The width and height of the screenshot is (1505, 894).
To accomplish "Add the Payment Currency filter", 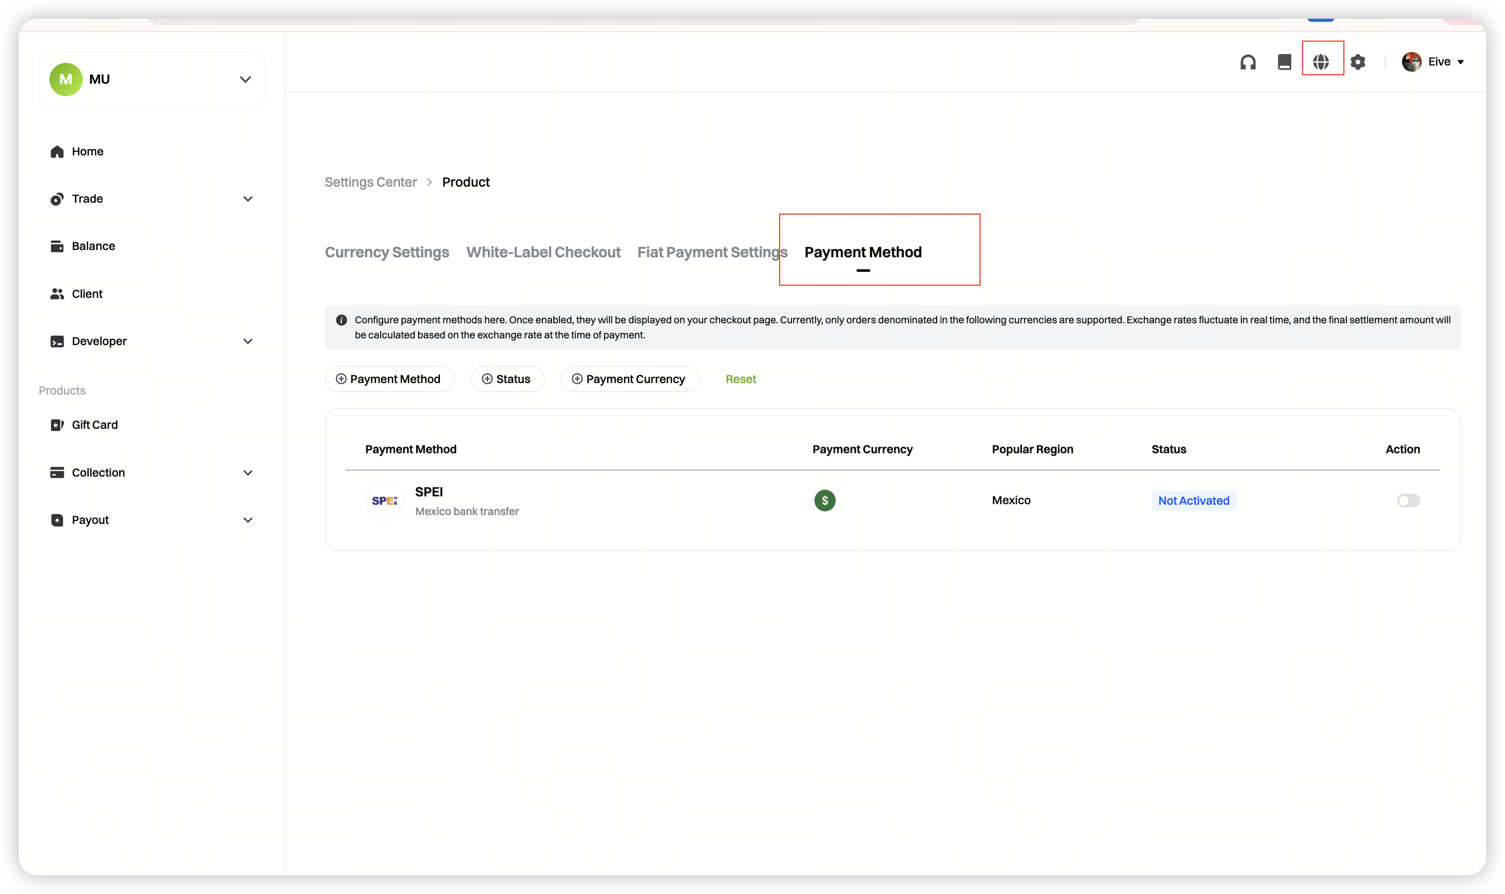I will click(x=630, y=379).
